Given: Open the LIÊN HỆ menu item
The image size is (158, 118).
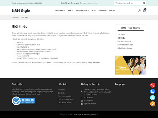Looking at the screenshot, I should tap(112, 11).
